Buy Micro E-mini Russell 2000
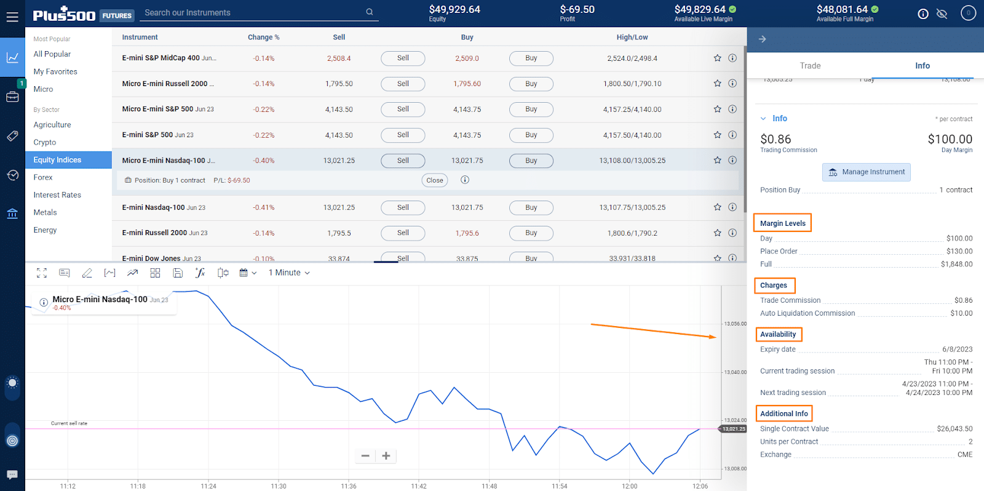This screenshot has height=491, width=984. [531, 84]
